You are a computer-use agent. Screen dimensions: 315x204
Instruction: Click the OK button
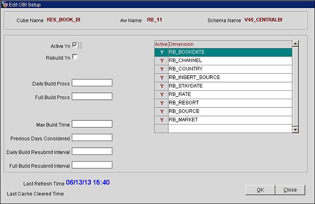[260, 190]
